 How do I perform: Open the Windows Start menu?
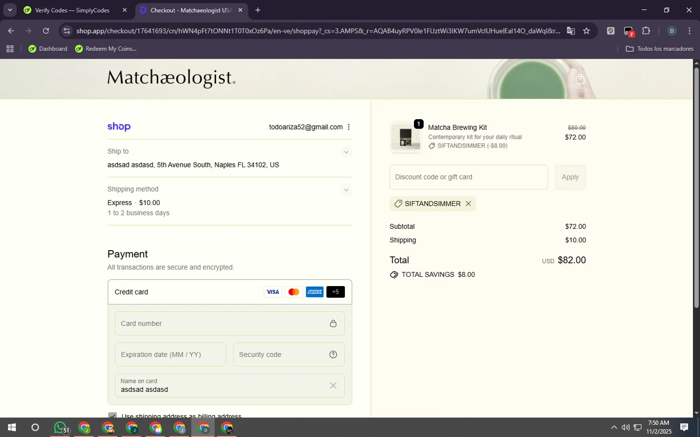click(x=12, y=427)
